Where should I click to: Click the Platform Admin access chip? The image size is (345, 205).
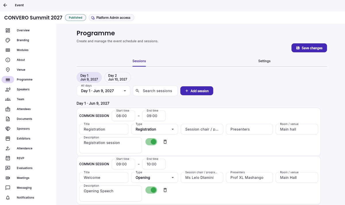click(x=111, y=18)
